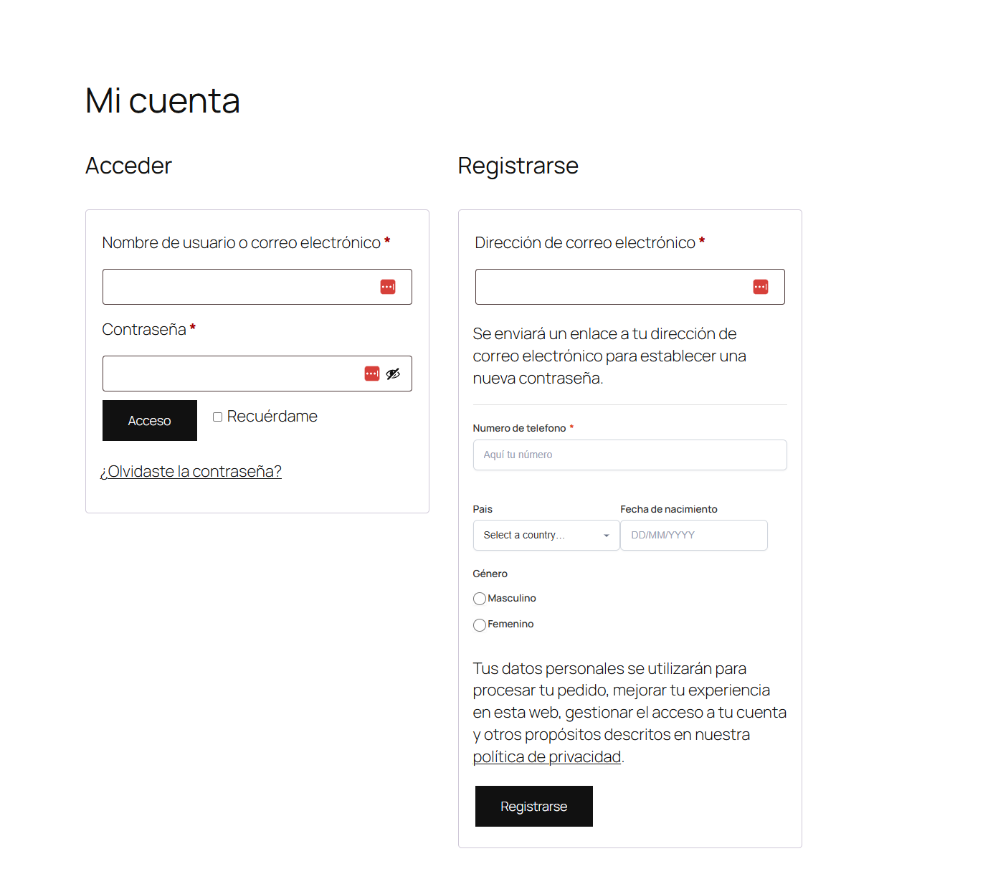Click the autofill icon in email field
The width and height of the screenshot is (993, 869).
click(760, 286)
